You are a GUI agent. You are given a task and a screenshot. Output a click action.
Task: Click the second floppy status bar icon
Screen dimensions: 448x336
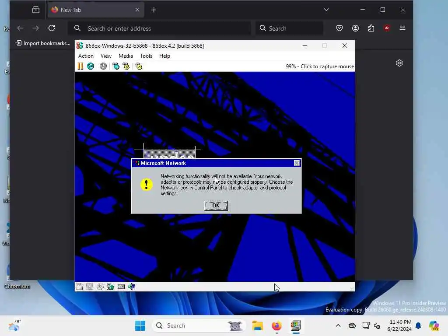click(90, 287)
